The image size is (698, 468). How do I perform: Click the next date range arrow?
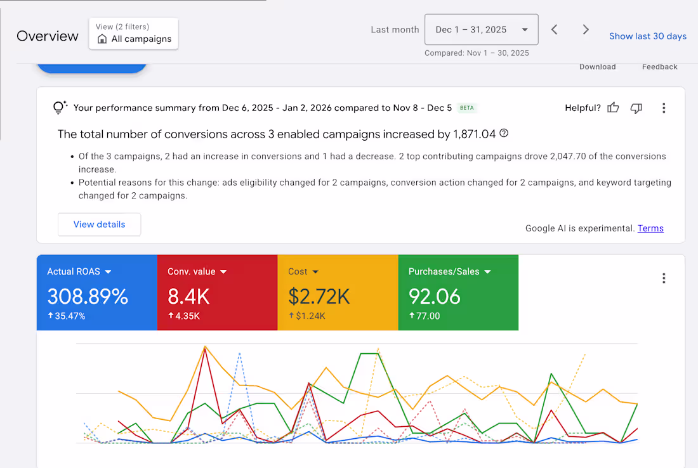(x=585, y=29)
